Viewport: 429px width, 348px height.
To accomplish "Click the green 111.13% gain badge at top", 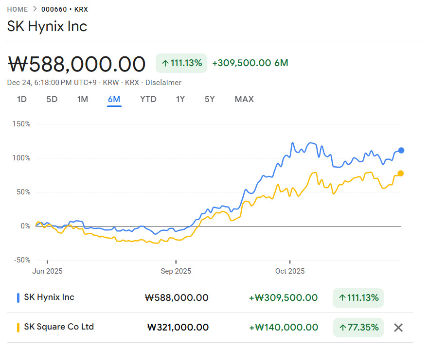I will pos(181,63).
